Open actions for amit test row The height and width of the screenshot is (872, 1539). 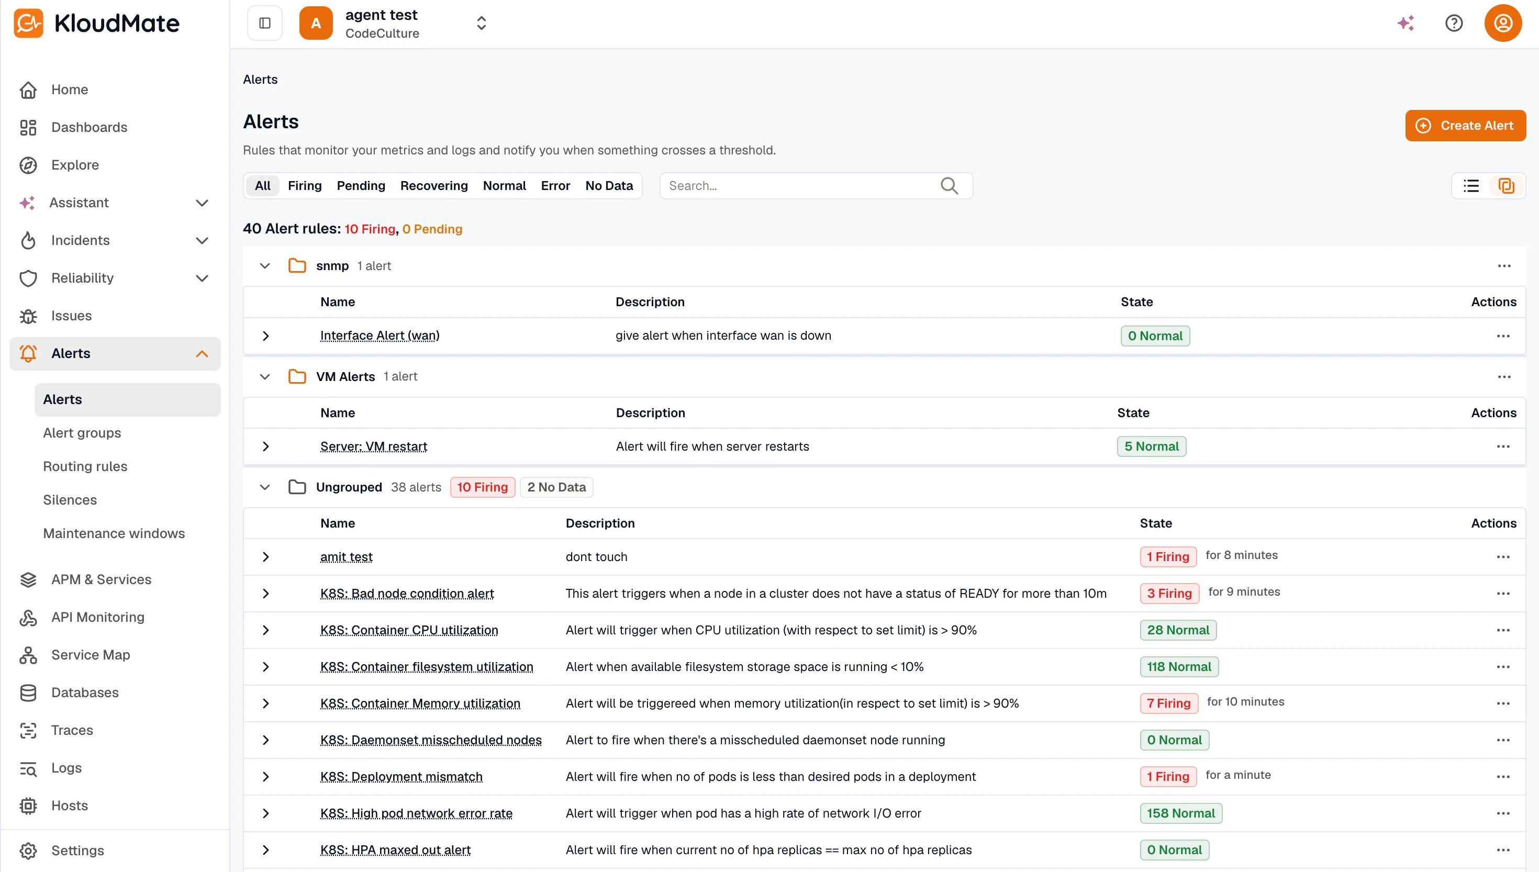coord(1502,557)
